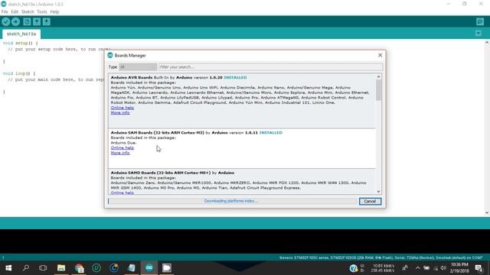Select the sketch_feb19a tab
The height and width of the screenshot is (275, 490).
coord(21,34)
